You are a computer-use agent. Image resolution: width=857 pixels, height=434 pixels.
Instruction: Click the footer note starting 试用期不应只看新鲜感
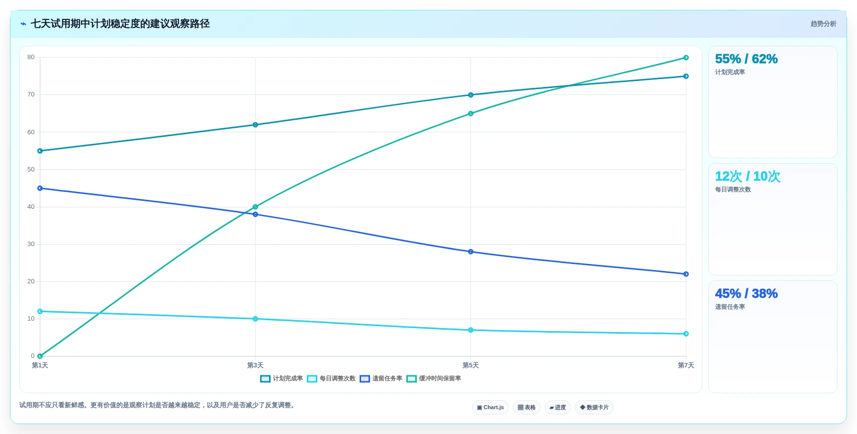pos(158,405)
